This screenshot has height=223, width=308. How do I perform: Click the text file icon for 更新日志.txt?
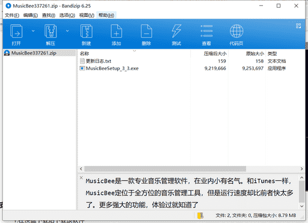82,61
